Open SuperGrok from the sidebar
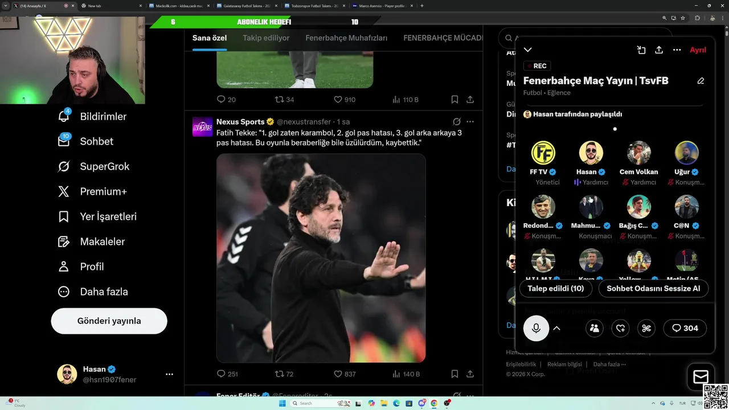This screenshot has width=729, height=410. [93, 166]
